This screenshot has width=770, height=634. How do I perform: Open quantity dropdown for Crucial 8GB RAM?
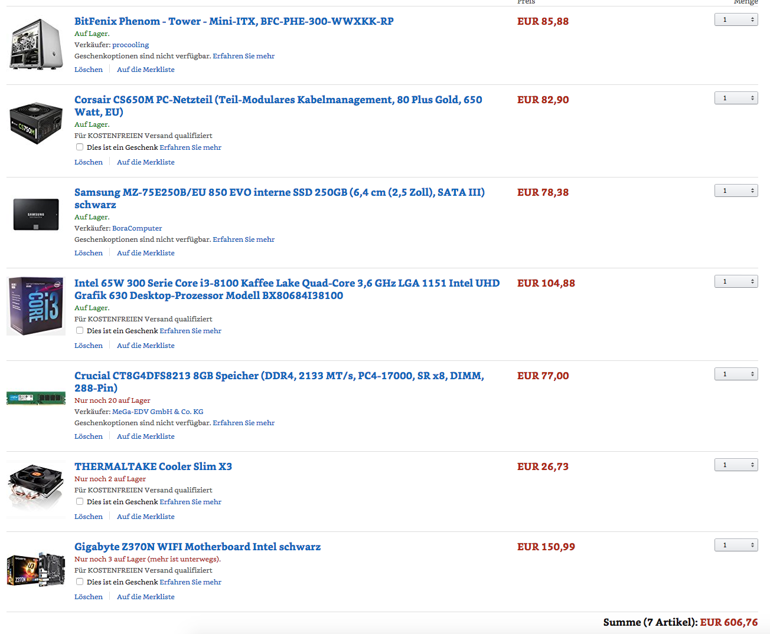pos(736,375)
